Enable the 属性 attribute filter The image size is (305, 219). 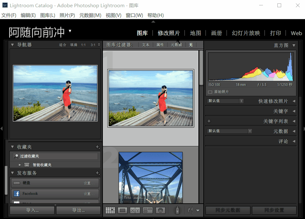point(160,45)
